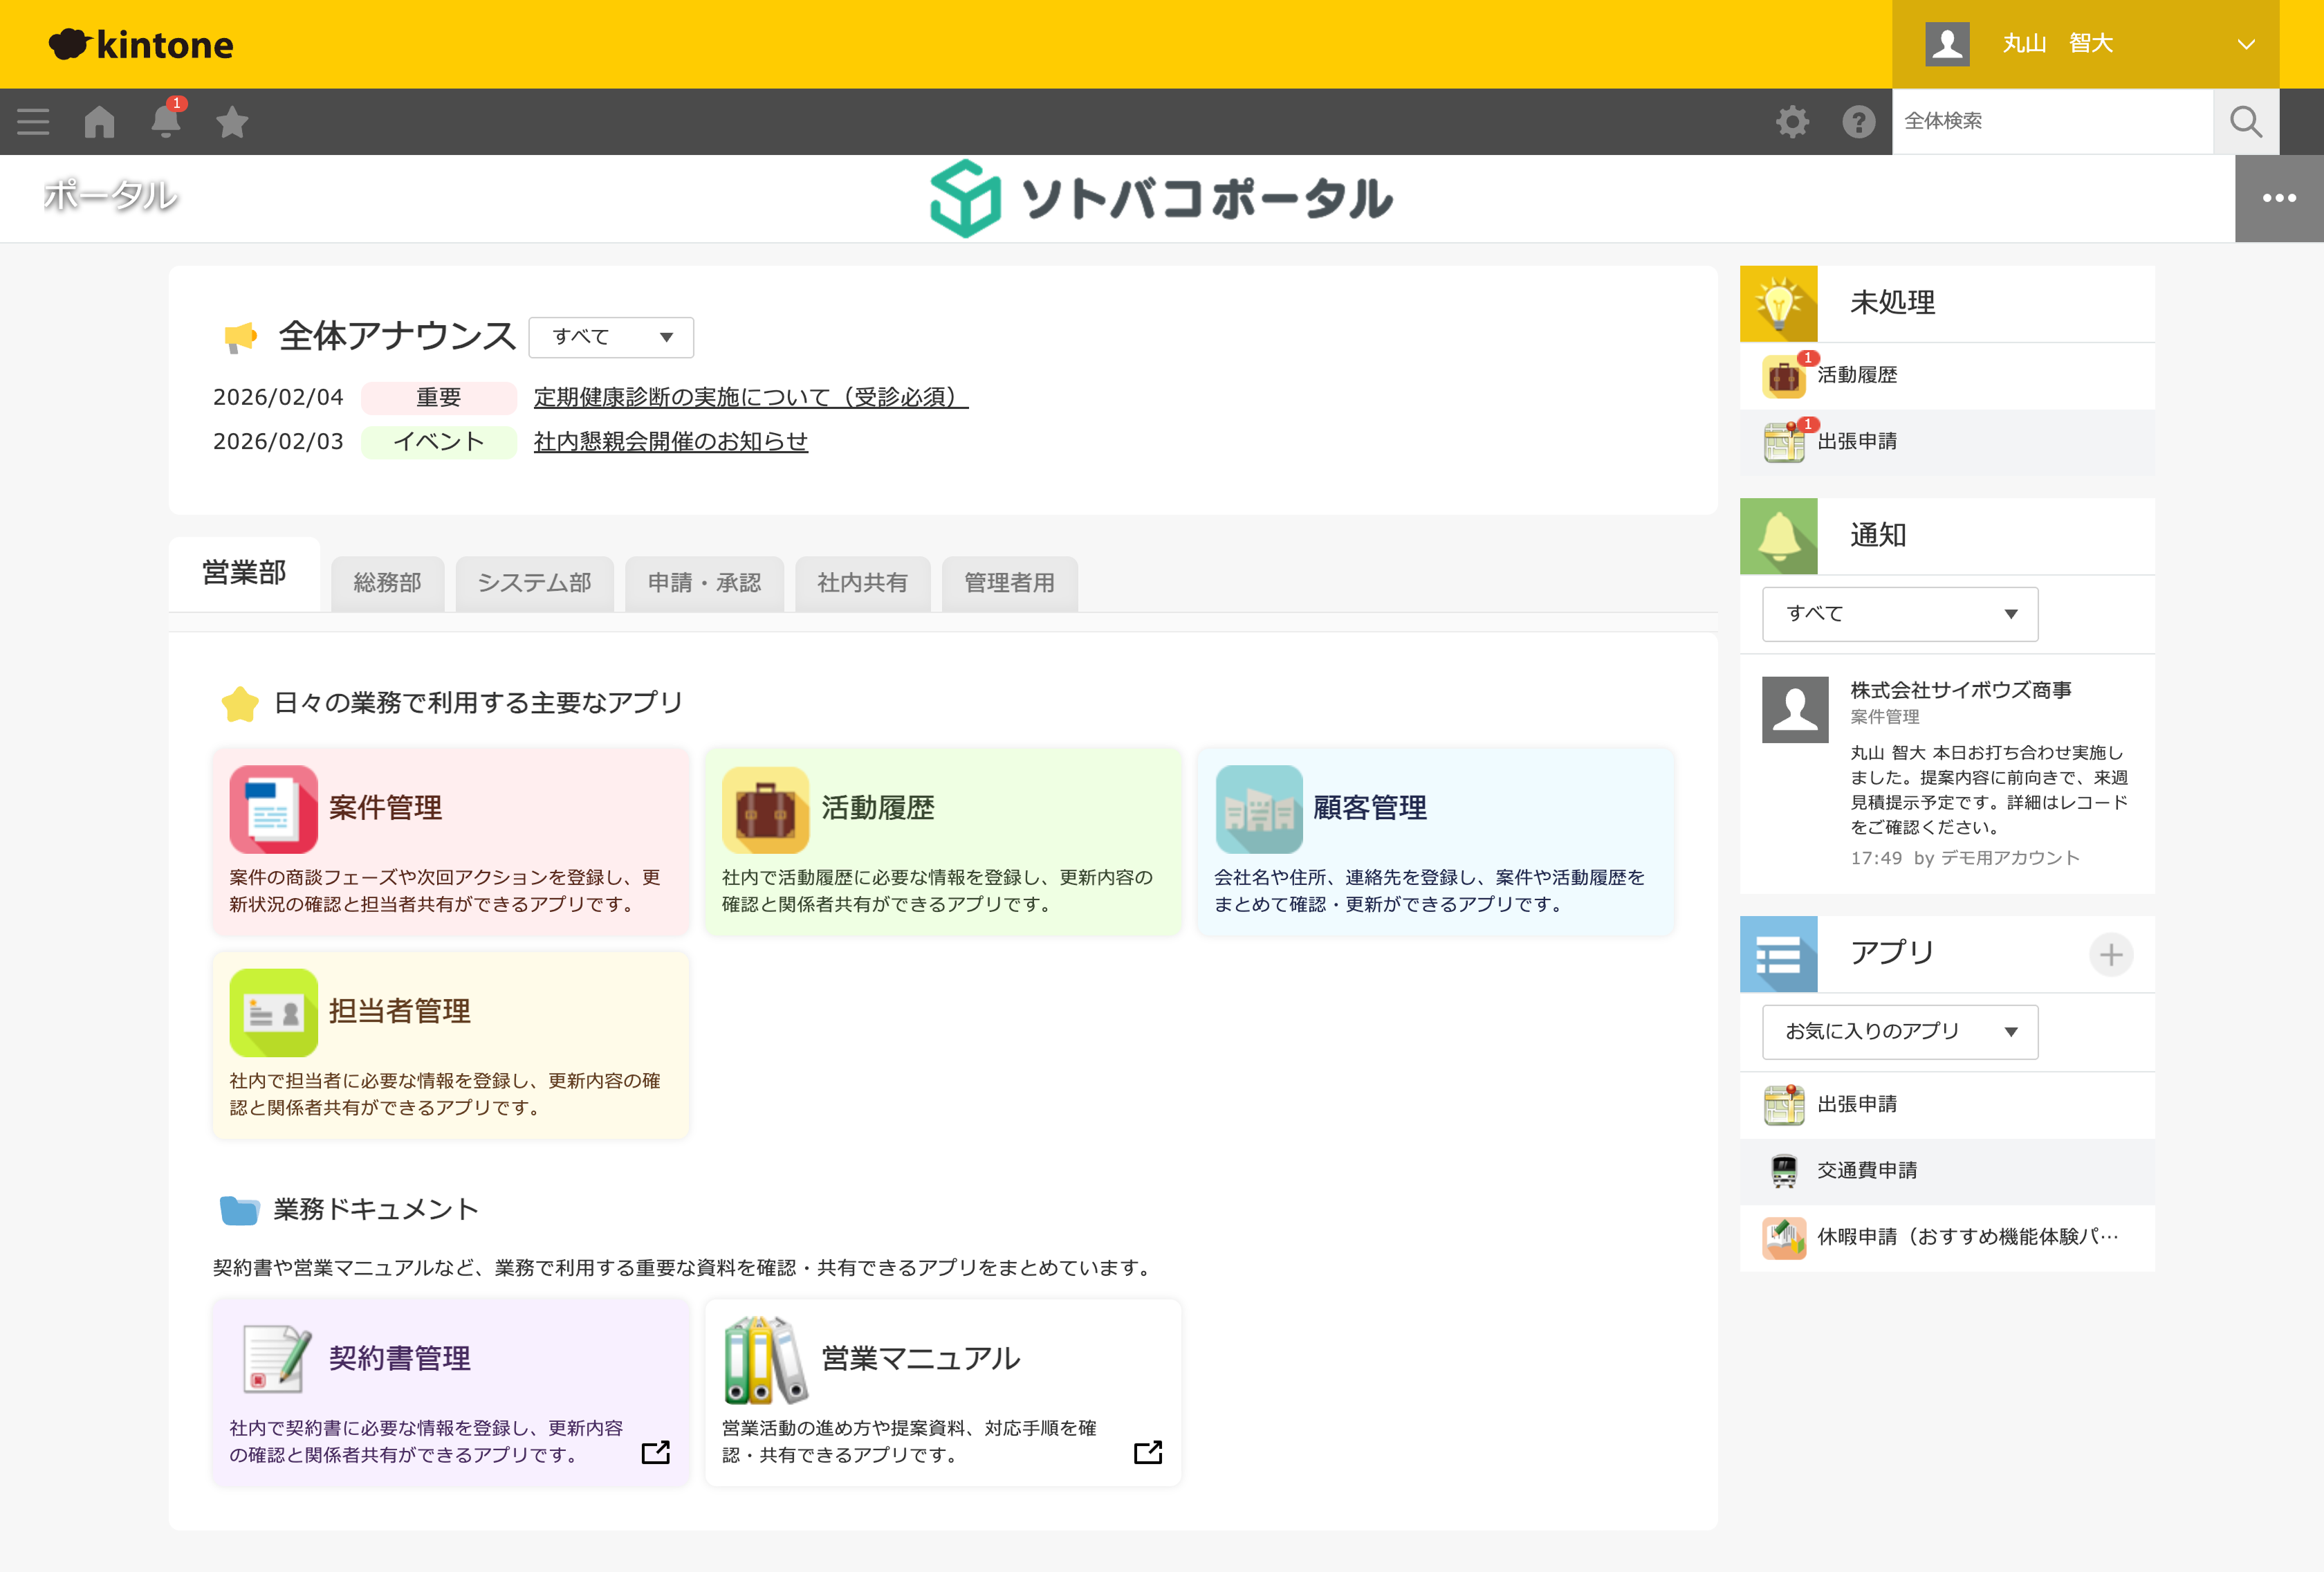Open the 全体アナウンス すべて filter dropdown
2324x1572 pixels.
click(611, 337)
